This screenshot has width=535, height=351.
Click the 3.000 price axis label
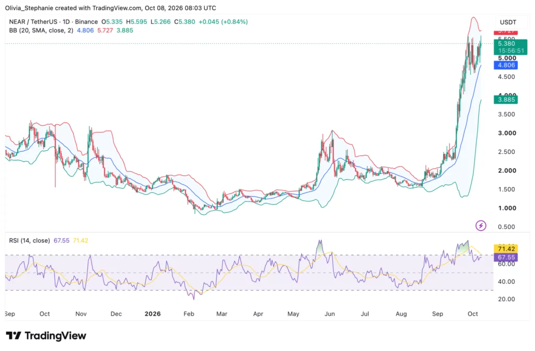pos(507,133)
